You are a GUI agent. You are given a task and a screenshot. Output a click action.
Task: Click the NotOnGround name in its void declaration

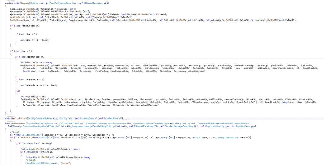pyautogui.click(x=19, y=123)
